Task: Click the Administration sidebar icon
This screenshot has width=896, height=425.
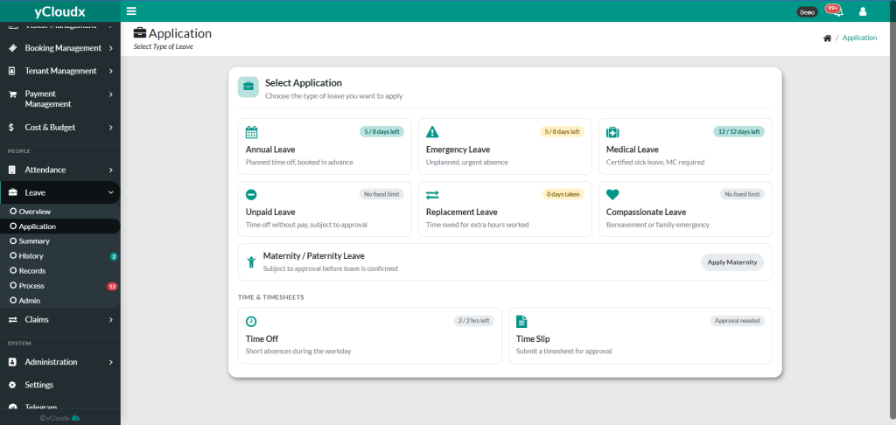Action: pyautogui.click(x=12, y=362)
